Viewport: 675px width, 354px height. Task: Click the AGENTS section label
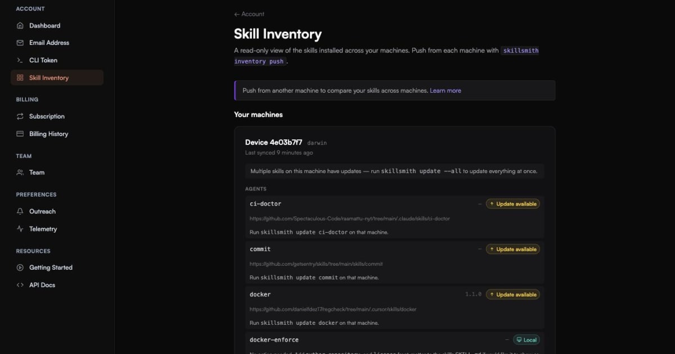[256, 189]
